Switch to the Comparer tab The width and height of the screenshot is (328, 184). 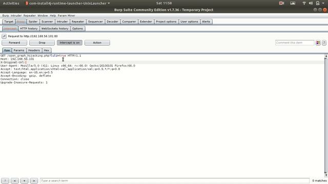point(129,21)
